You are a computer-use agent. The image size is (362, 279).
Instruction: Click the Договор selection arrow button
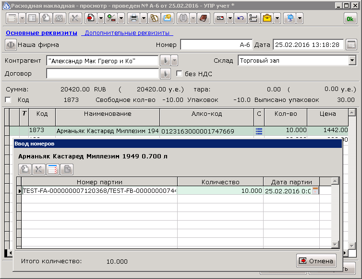pos(165,74)
